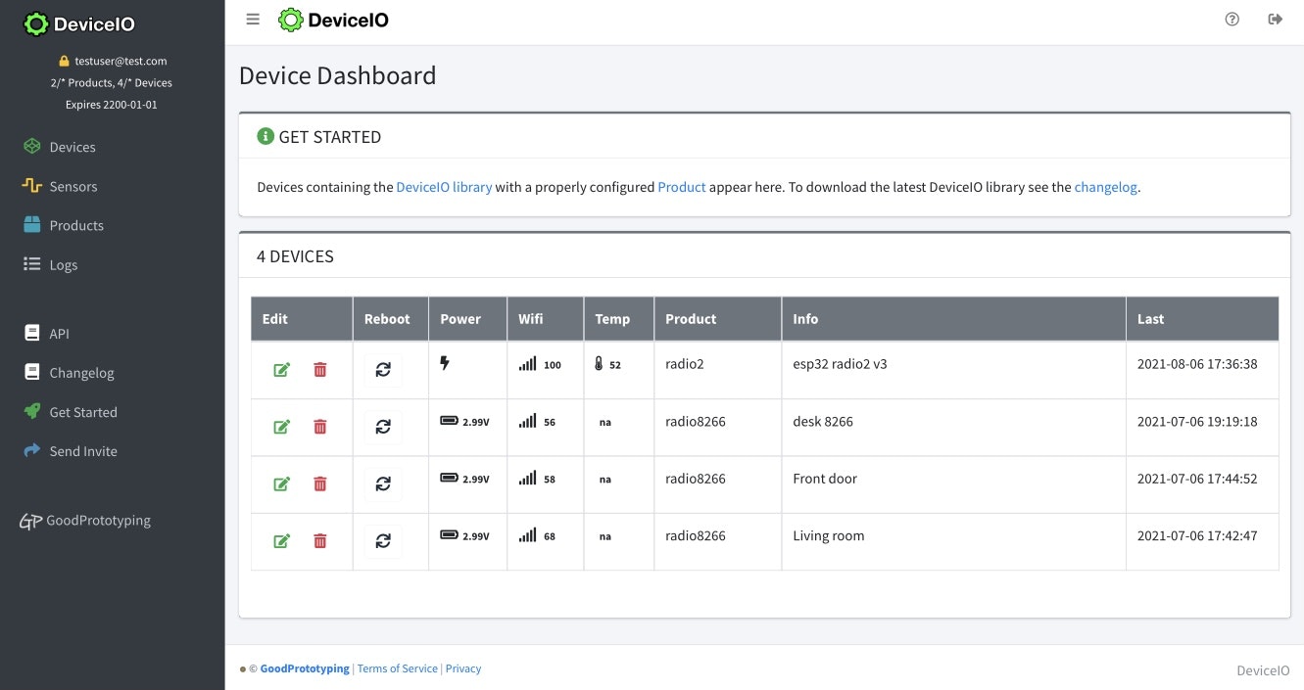Click the trash icon to delete desk 8266
Image resolution: width=1304 pixels, height=690 pixels.
(x=319, y=427)
